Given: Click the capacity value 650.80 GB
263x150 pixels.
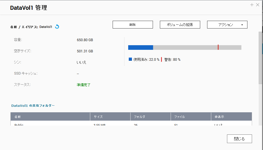Looking at the screenshot, I should point(85,40).
